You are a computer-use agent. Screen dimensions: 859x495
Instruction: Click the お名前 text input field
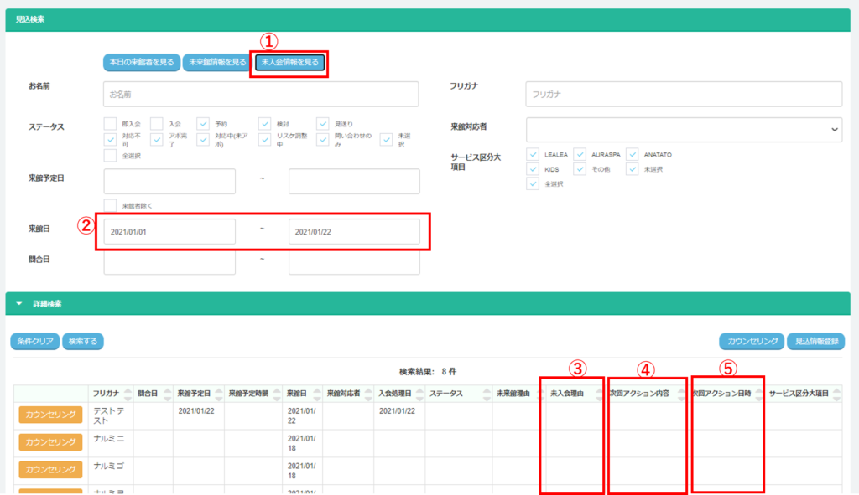pyautogui.click(x=261, y=95)
